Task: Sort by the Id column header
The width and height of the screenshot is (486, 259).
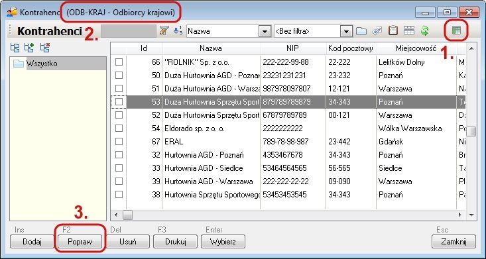Action: 144,48
